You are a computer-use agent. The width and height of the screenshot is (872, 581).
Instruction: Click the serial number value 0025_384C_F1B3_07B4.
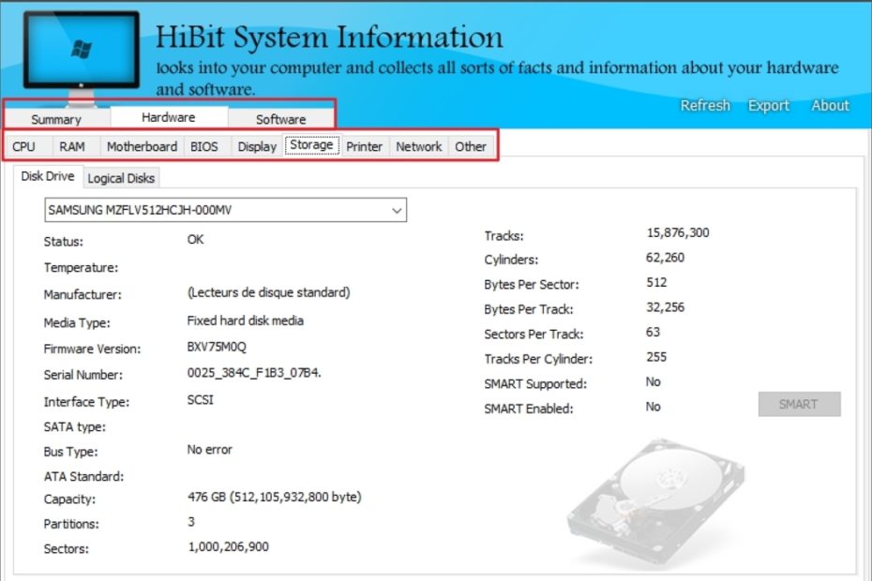coord(254,373)
